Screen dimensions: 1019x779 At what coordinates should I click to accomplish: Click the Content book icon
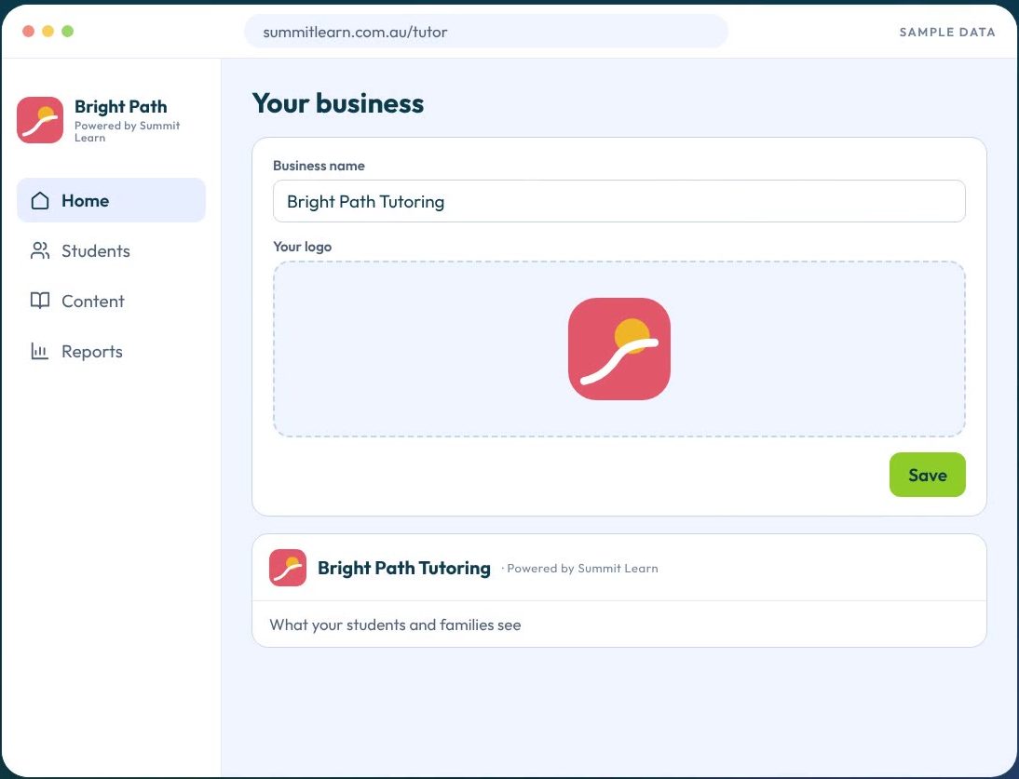coord(40,301)
